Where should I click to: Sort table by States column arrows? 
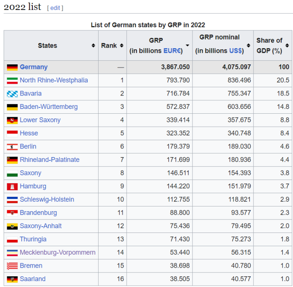[x=93, y=45]
